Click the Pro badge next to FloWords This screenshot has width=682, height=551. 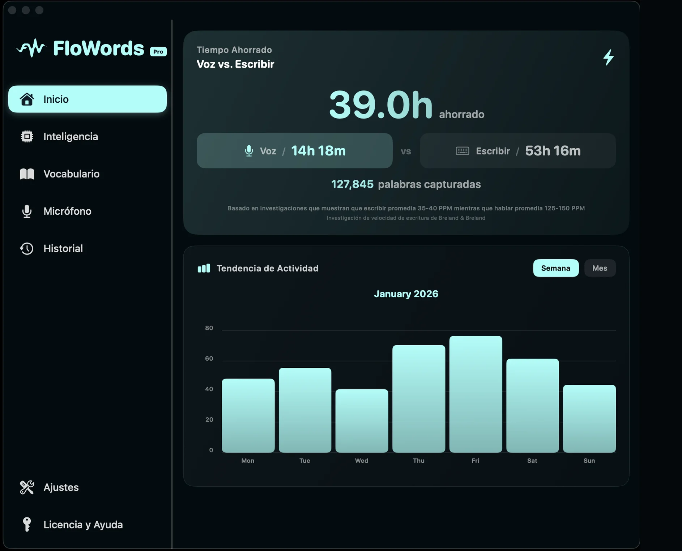click(158, 52)
